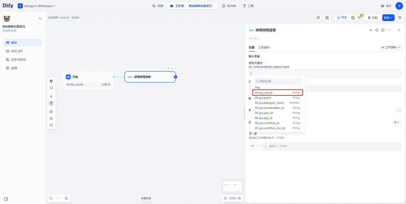Collapse the left sidebar panel
This screenshot has height=204, width=406.
[x=6, y=199]
